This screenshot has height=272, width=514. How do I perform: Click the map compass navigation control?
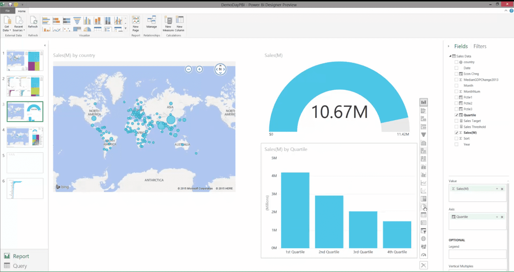tap(220, 69)
